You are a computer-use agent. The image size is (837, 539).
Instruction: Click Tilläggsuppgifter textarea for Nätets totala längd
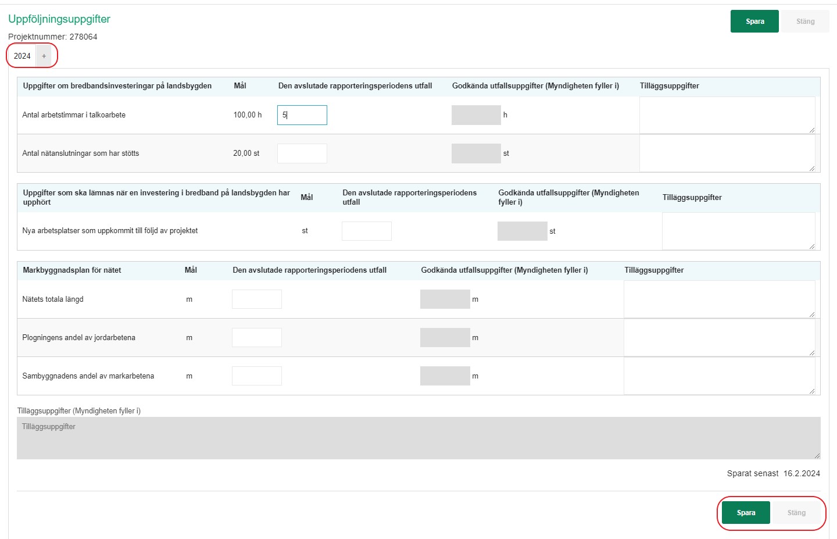[720, 299]
